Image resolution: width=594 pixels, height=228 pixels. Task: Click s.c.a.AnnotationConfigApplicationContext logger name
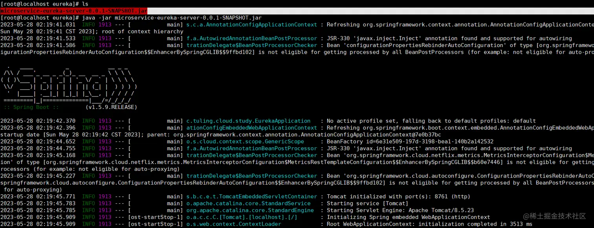(x=251, y=25)
